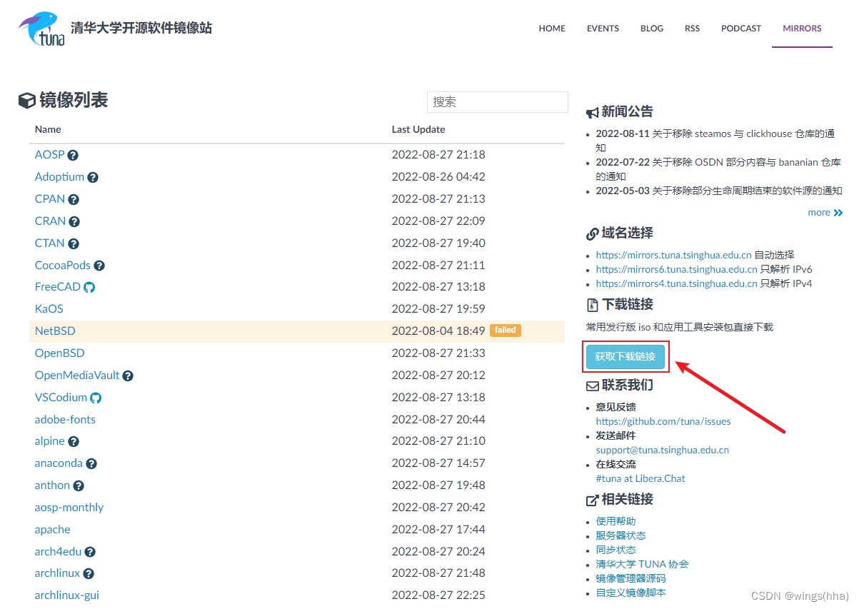This screenshot has height=609, width=859.
Task: Open help icon next to AOSP
Action: click(73, 155)
